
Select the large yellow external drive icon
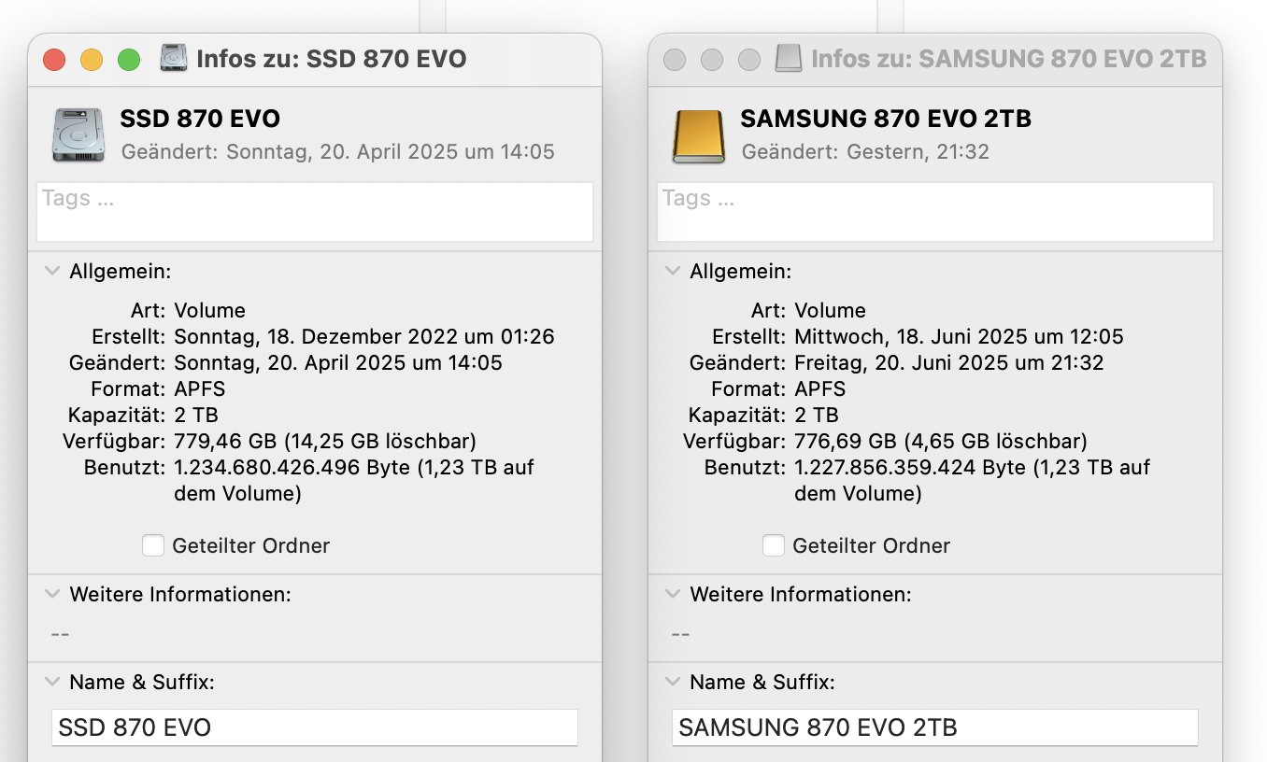click(699, 136)
